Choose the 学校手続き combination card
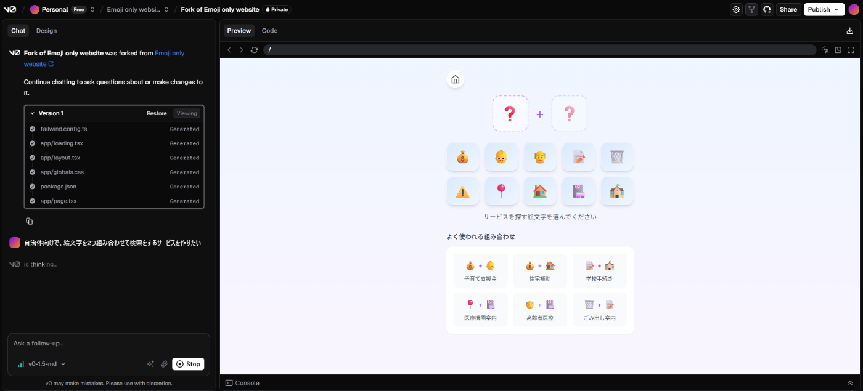863x391 pixels. [x=600, y=271]
